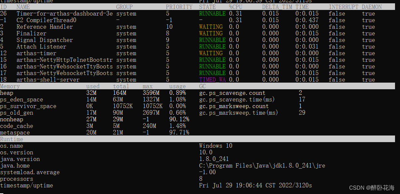
Task: Select the 1.8.0_241 java version value
Action: tap(214, 159)
